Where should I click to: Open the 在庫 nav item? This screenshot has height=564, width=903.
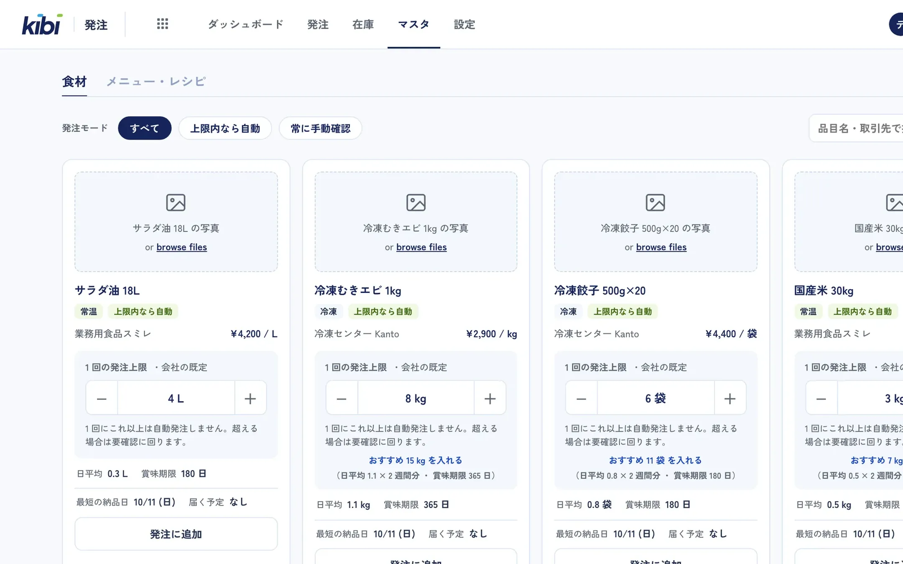click(x=363, y=24)
